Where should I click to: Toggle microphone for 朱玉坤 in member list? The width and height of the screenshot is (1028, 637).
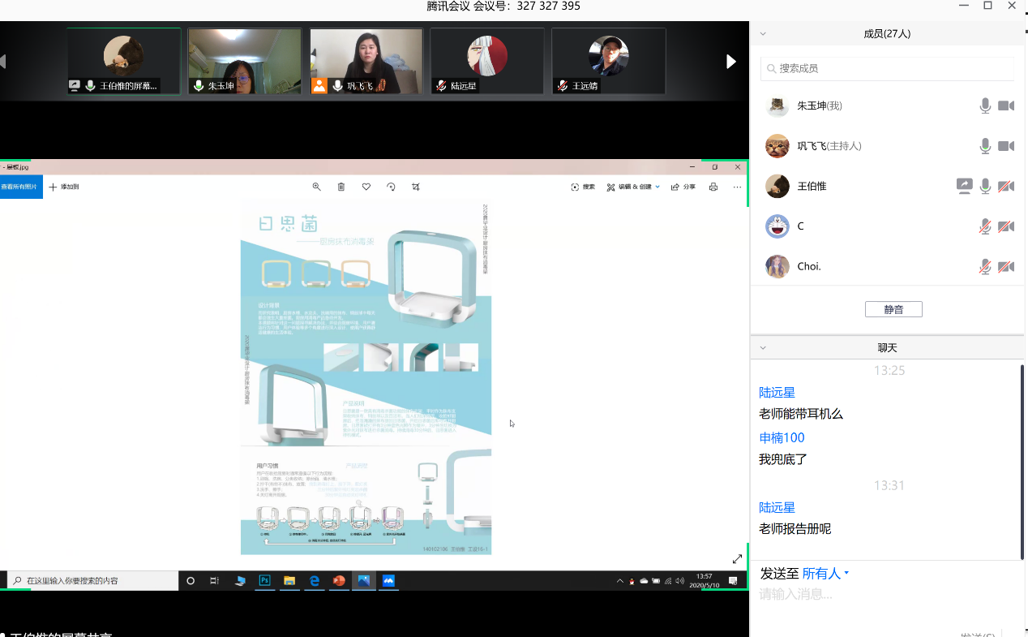[985, 105]
